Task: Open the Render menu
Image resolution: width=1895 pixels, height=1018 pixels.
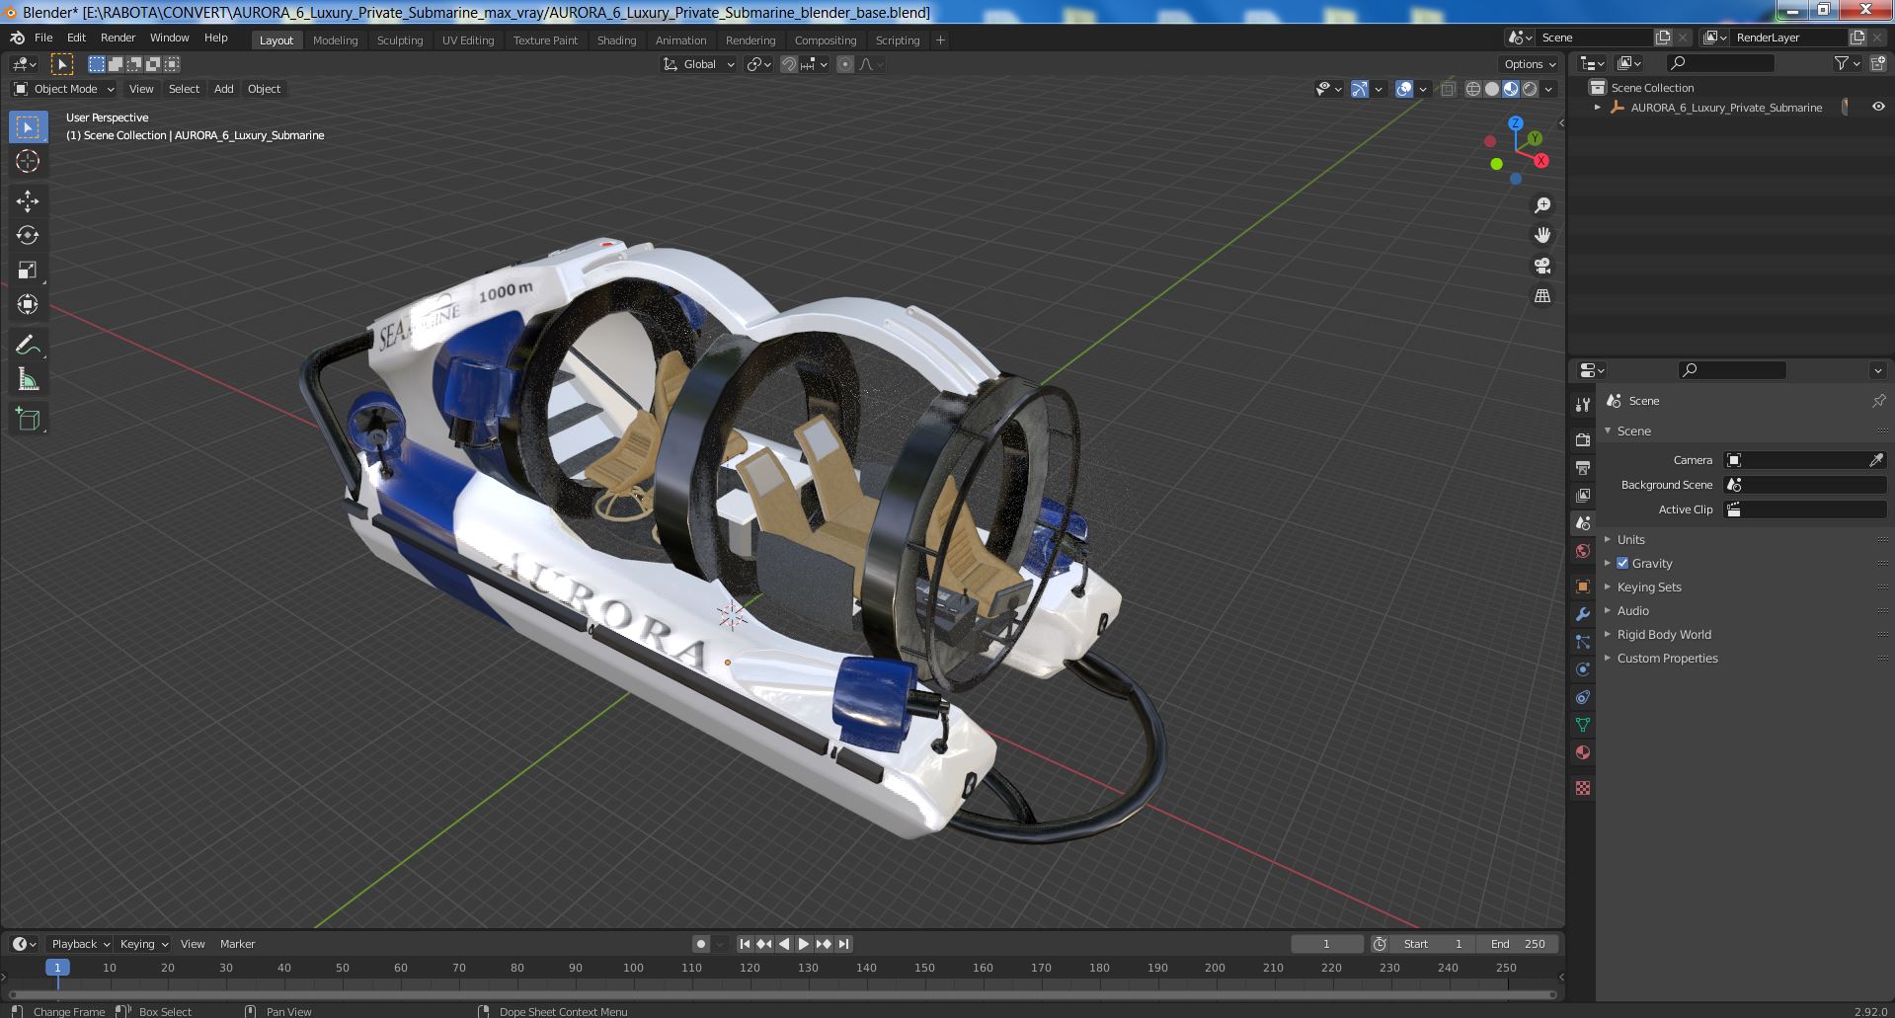Action: point(118,38)
